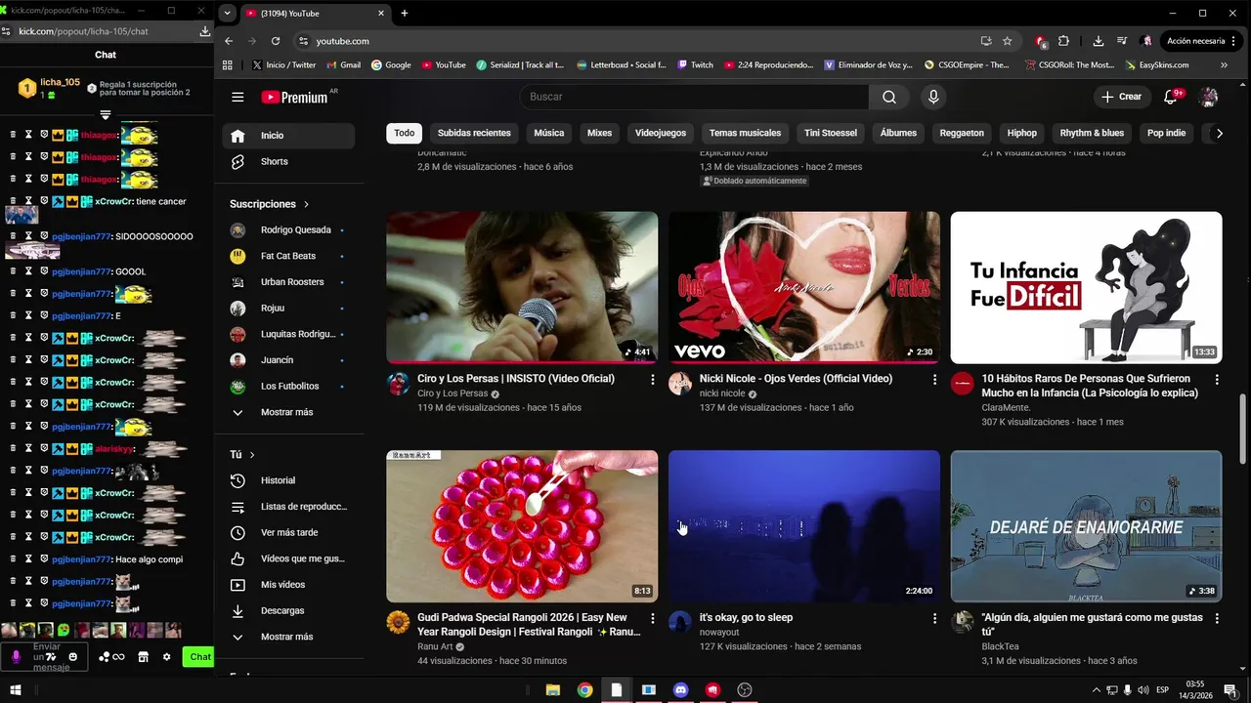The height and width of the screenshot is (703, 1251).
Task: Click the Chrome address bar URL
Action: tap(342, 41)
